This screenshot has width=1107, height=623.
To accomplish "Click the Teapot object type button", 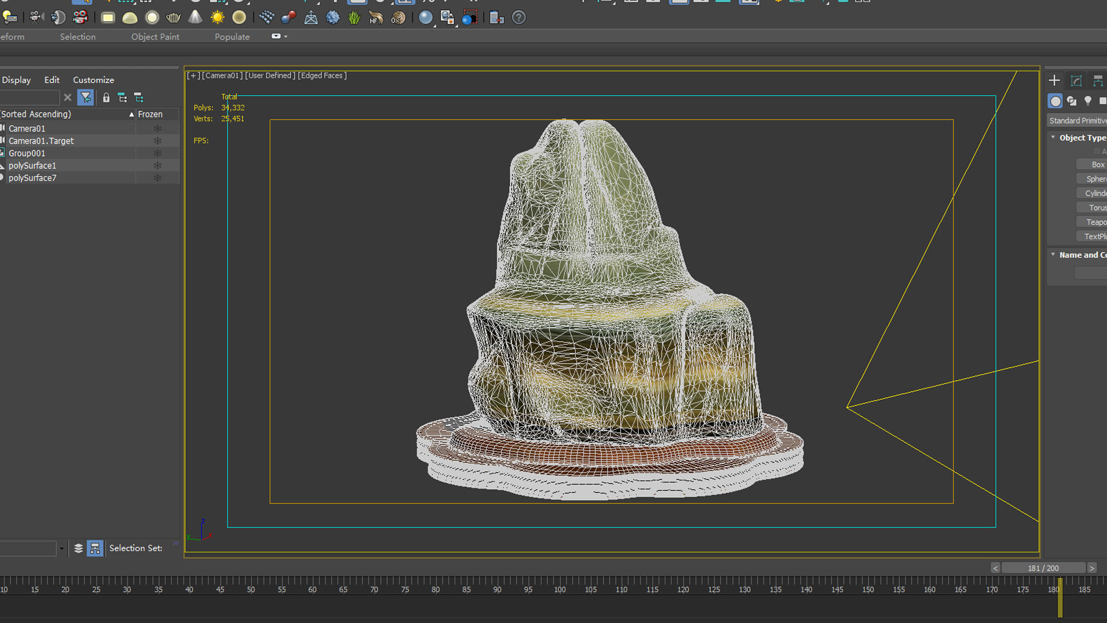I will click(x=1091, y=222).
